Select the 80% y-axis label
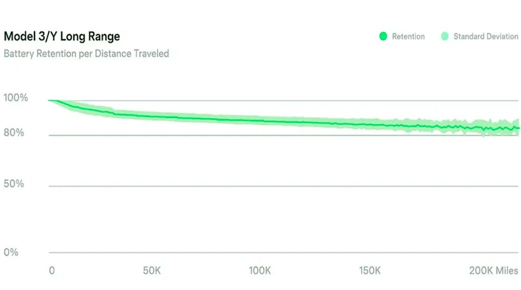This screenshot has width=521, height=290. (x=14, y=133)
